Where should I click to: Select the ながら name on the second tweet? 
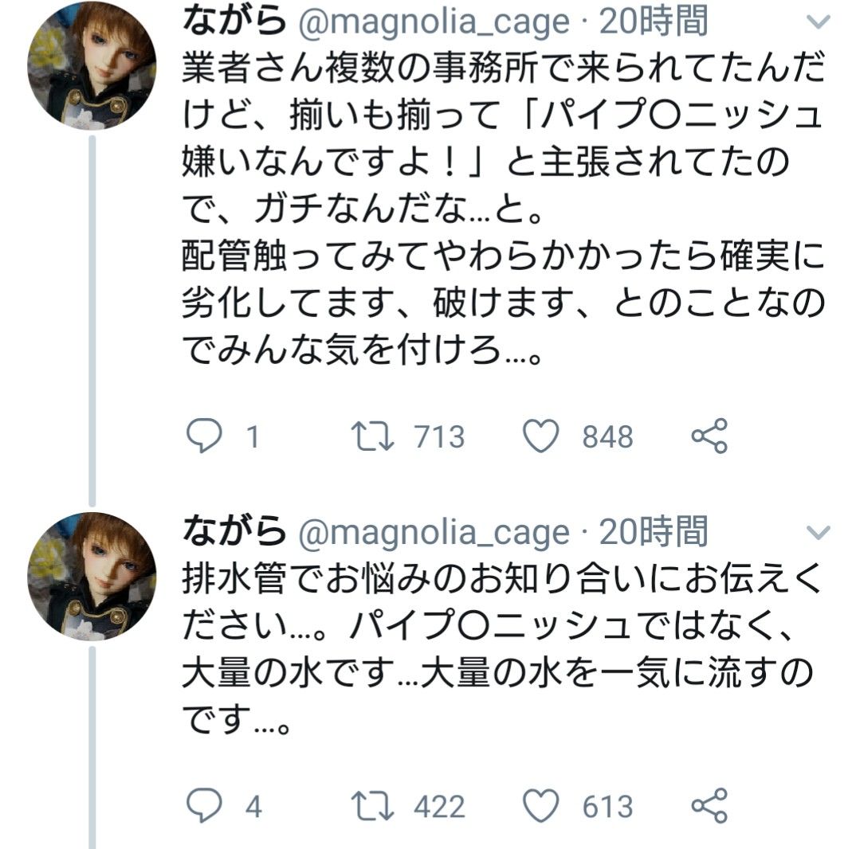(233, 530)
